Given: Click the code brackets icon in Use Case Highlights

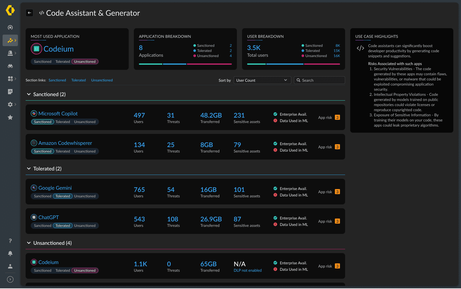Looking at the screenshot, I should click(x=360, y=48).
